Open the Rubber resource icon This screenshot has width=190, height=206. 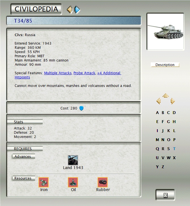(103, 182)
